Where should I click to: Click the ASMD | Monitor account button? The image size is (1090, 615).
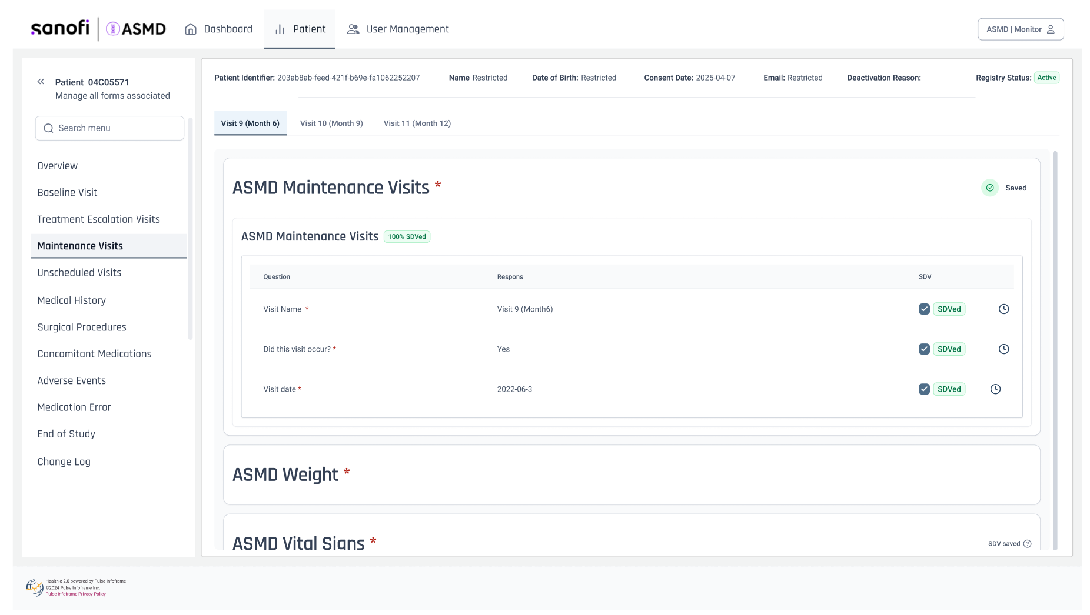click(x=1021, y=29)
